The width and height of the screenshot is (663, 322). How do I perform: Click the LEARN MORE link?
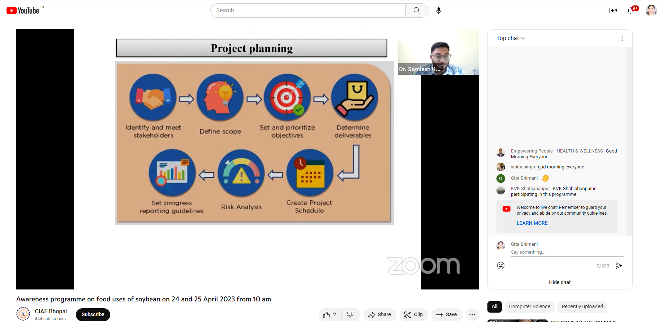click(532, 223)
